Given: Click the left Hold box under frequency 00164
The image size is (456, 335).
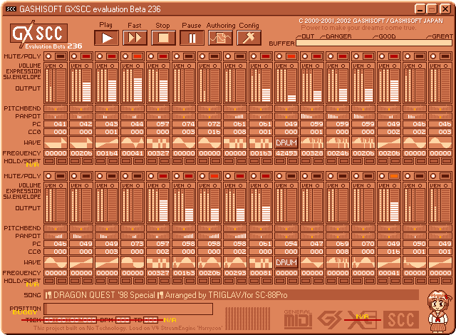Looking at the screenshot, I should coord(100,161).
